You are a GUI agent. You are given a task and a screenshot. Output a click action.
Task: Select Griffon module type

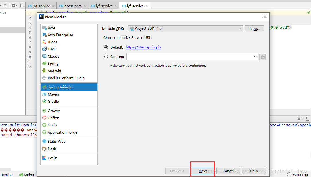tap(69, 118)
